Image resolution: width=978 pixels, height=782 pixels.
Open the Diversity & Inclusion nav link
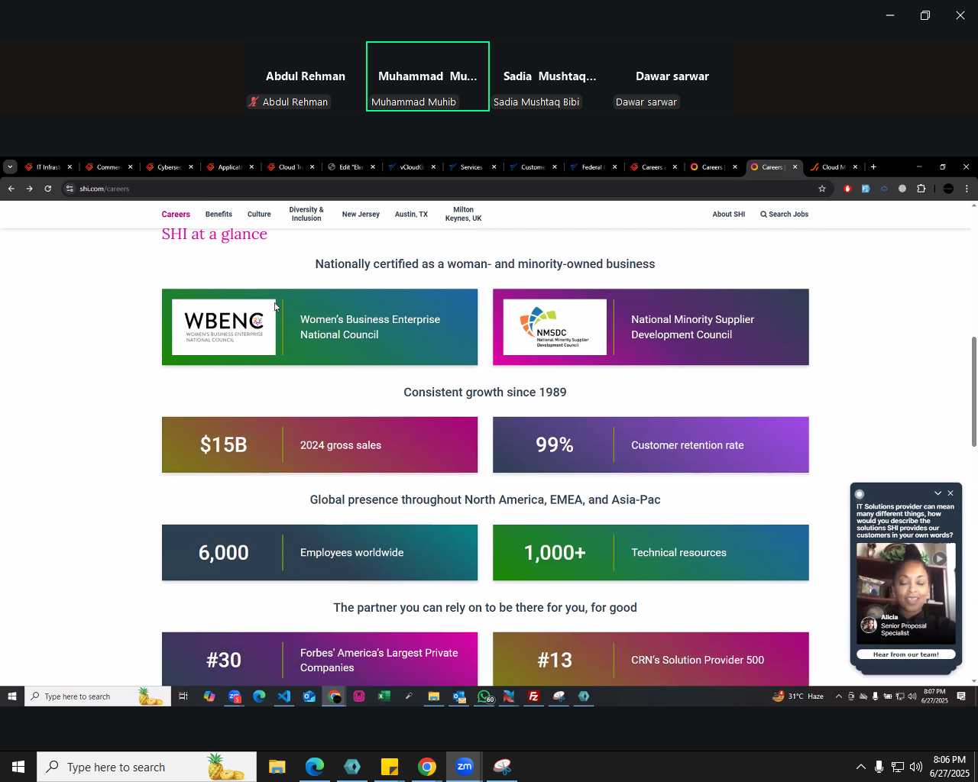(306, 214)
